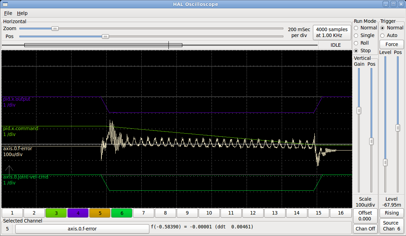The height and width of the screenshot is (236, 406).
Task: Click the 200 mSec per div readout
Action: click(x=299, y=33)
